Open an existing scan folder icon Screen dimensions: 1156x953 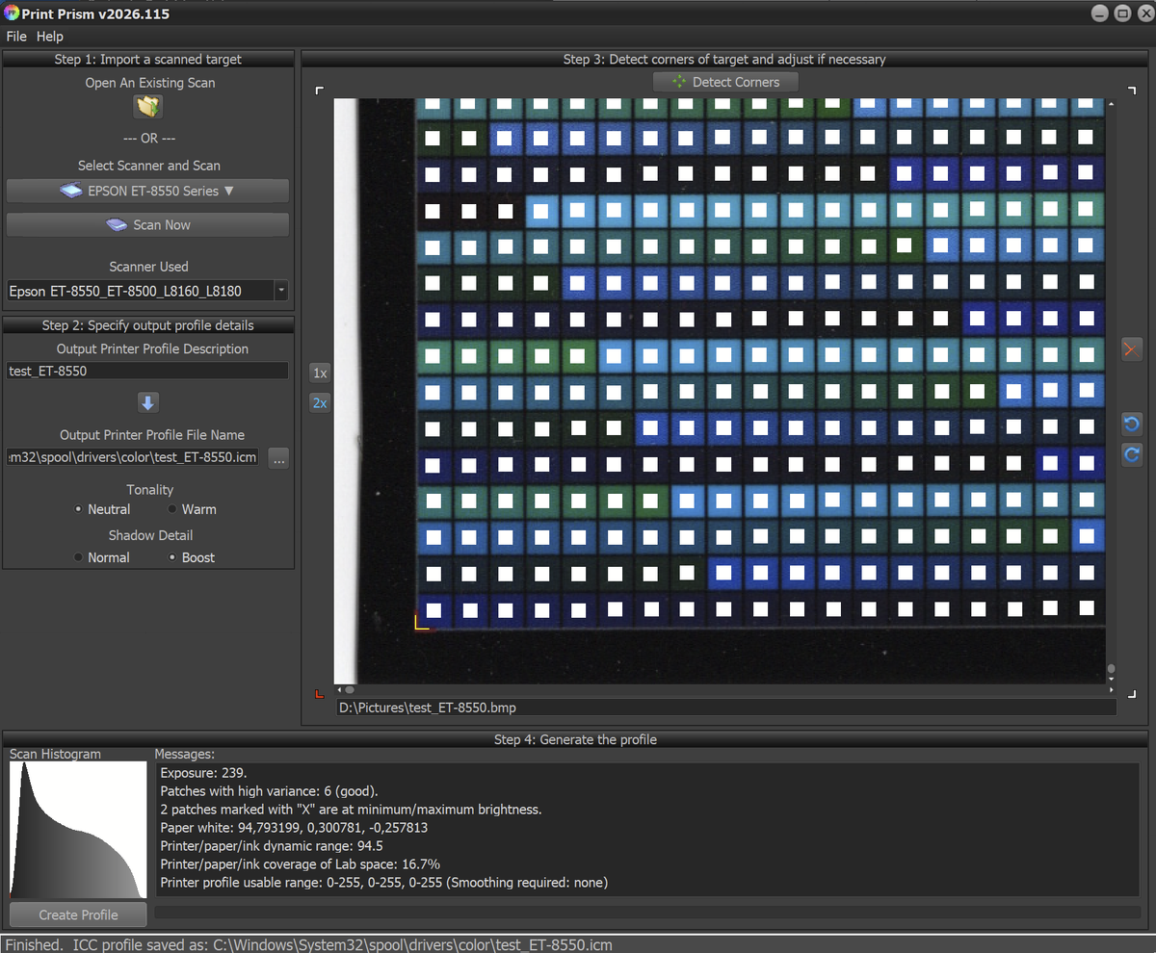click(x=148, y=106)
